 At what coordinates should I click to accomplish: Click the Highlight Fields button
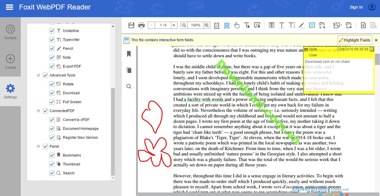(x=354, y=40)
